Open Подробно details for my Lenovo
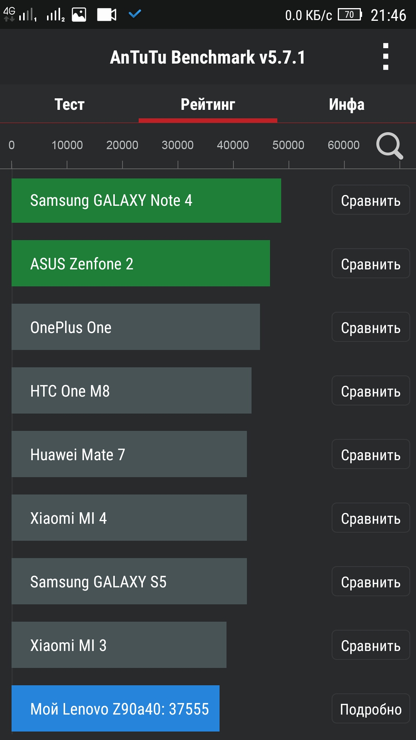The width and height of the screenshot is (416, 740). pos(371,708)
